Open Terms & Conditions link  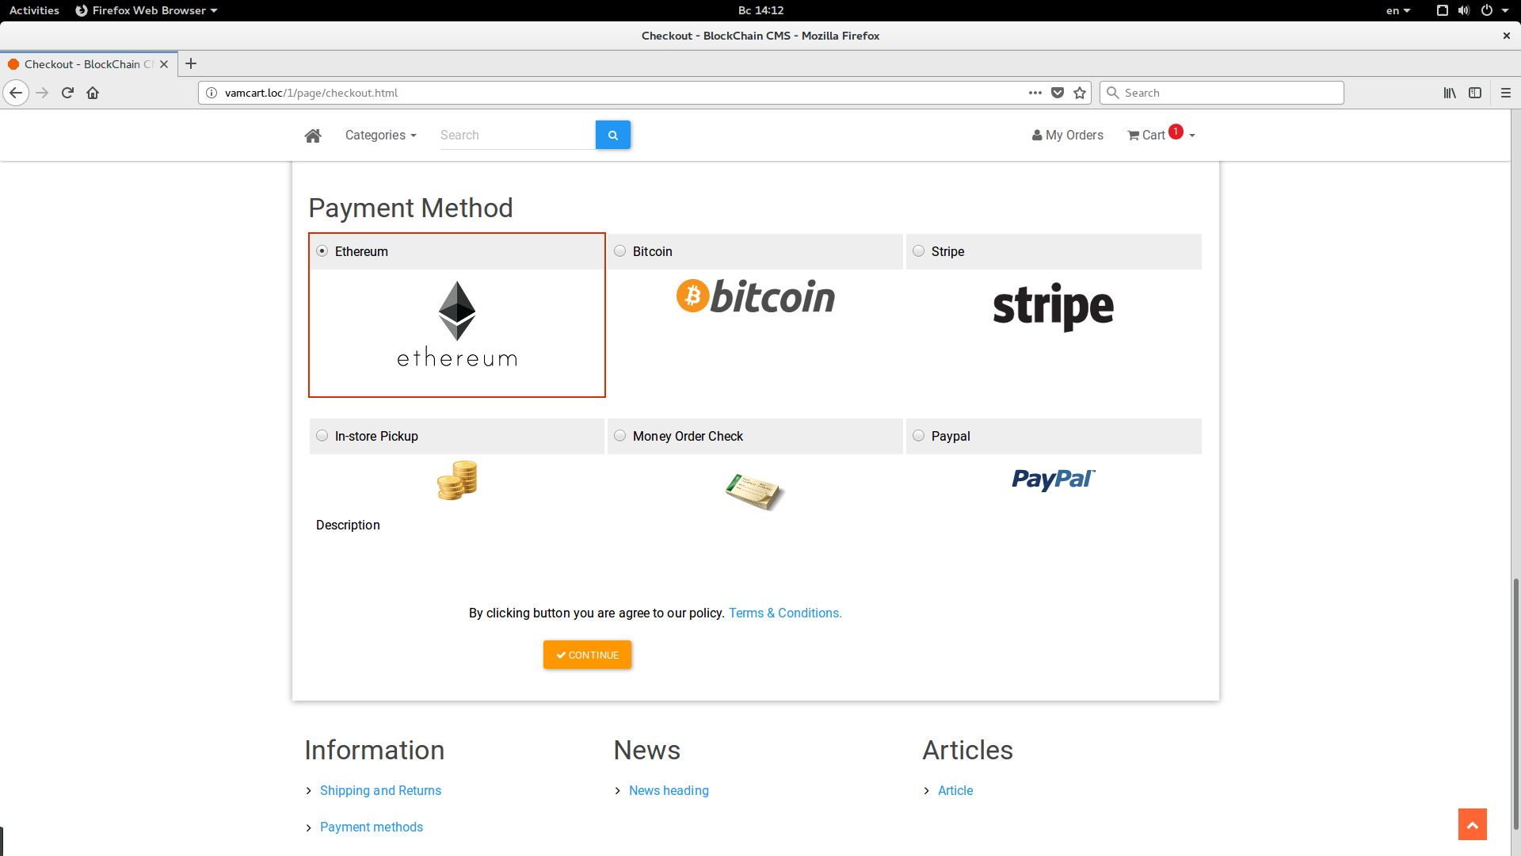784,613
